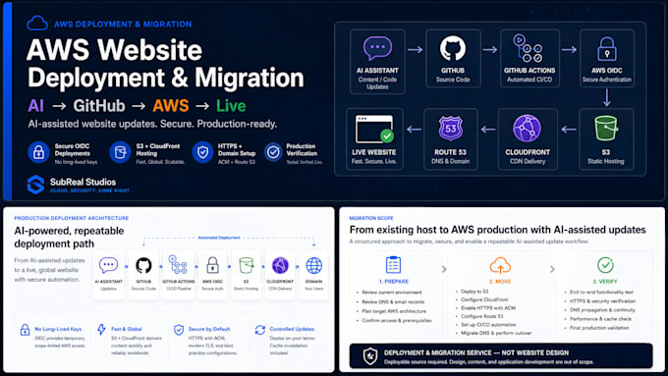
Task: Select the CloudFront purple globe in dark diagram
Action: pyautogui.click(x=527, y=129)
